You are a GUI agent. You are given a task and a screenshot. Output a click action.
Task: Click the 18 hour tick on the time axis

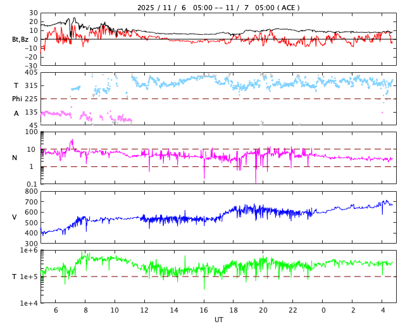tap(234, 310)
